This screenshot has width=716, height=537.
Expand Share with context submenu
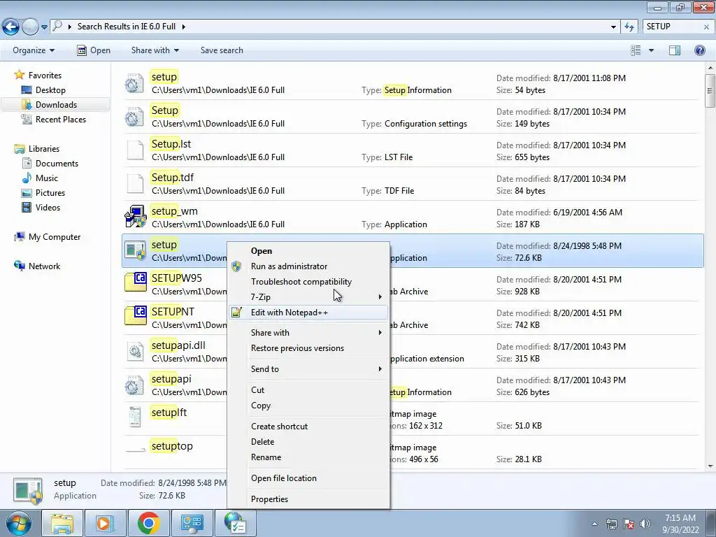tap(308, 332)
